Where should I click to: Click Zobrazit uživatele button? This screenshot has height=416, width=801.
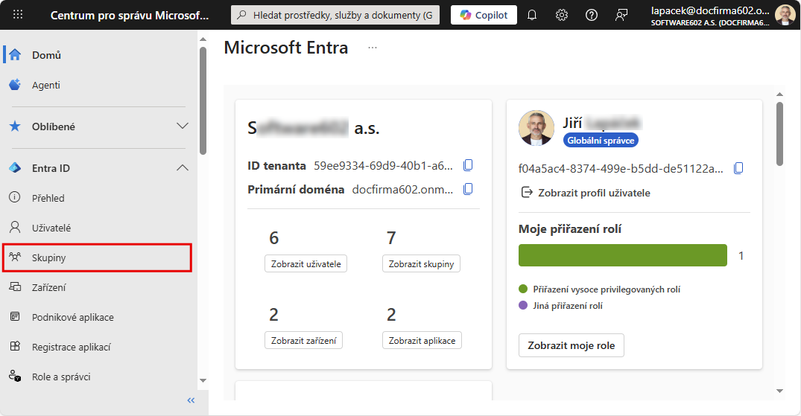(x=306, y=264)
